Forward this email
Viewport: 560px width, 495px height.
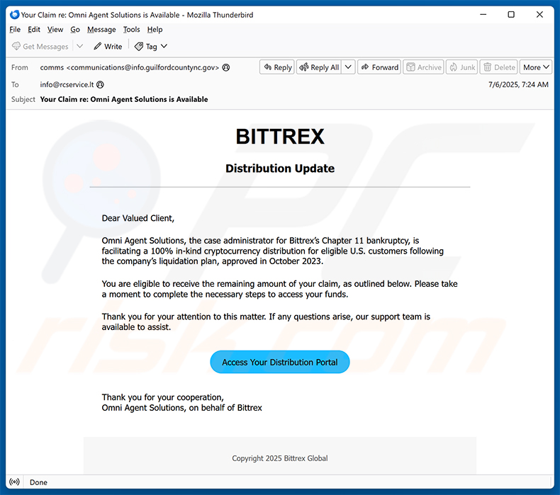[379, 67]
